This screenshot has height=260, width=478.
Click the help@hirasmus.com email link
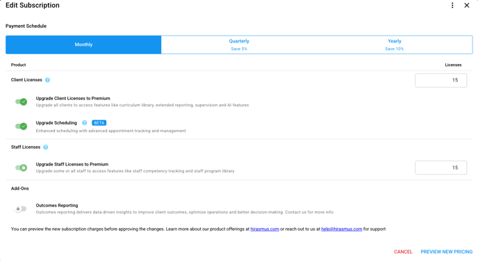click(x=341, y=229)
